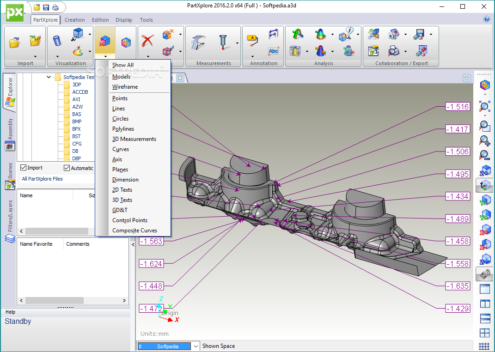495x352 pixels.
Task: Click the print icon in quick access toolbar
Action: coord(55,7)
